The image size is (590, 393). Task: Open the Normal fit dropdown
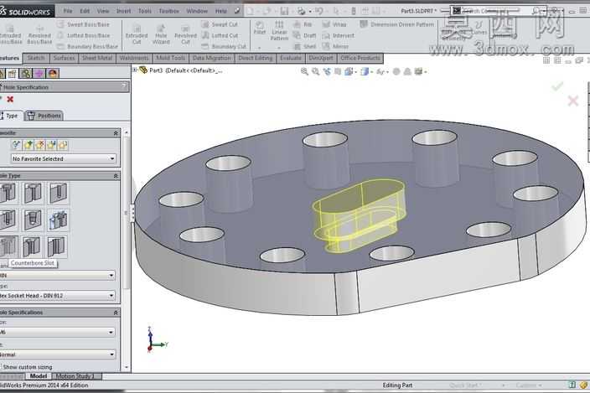pyautogui.click(x=58, y=354)
